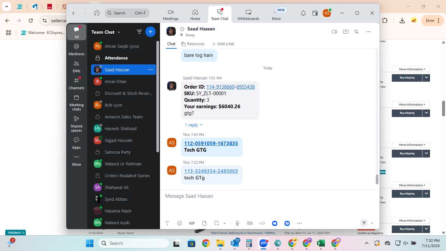
Task: Switch to the Home tab
Action: click(x=195, y=15)
